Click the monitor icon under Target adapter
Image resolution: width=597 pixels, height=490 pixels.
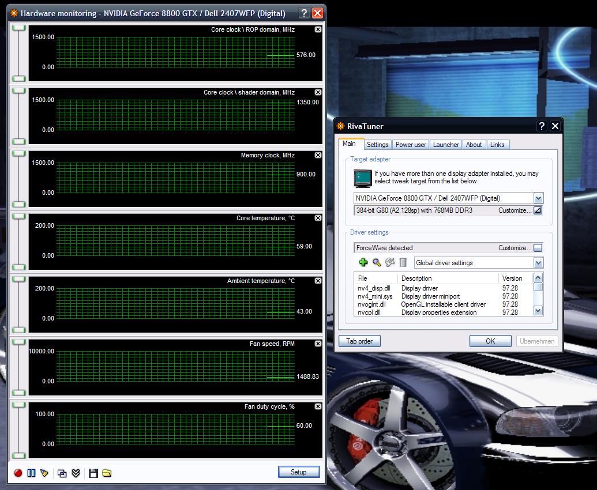click(362, 178)
